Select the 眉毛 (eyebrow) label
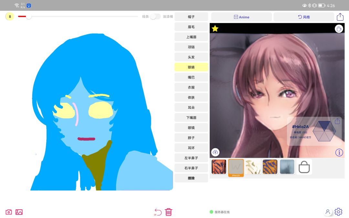 (191, 27)
